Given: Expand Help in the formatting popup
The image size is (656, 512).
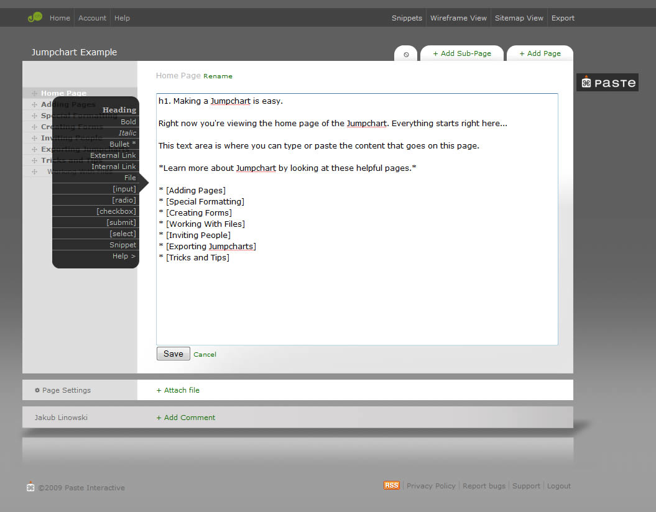Looking at the screenshot, I should pyautogui.click(x=124, y=256).
